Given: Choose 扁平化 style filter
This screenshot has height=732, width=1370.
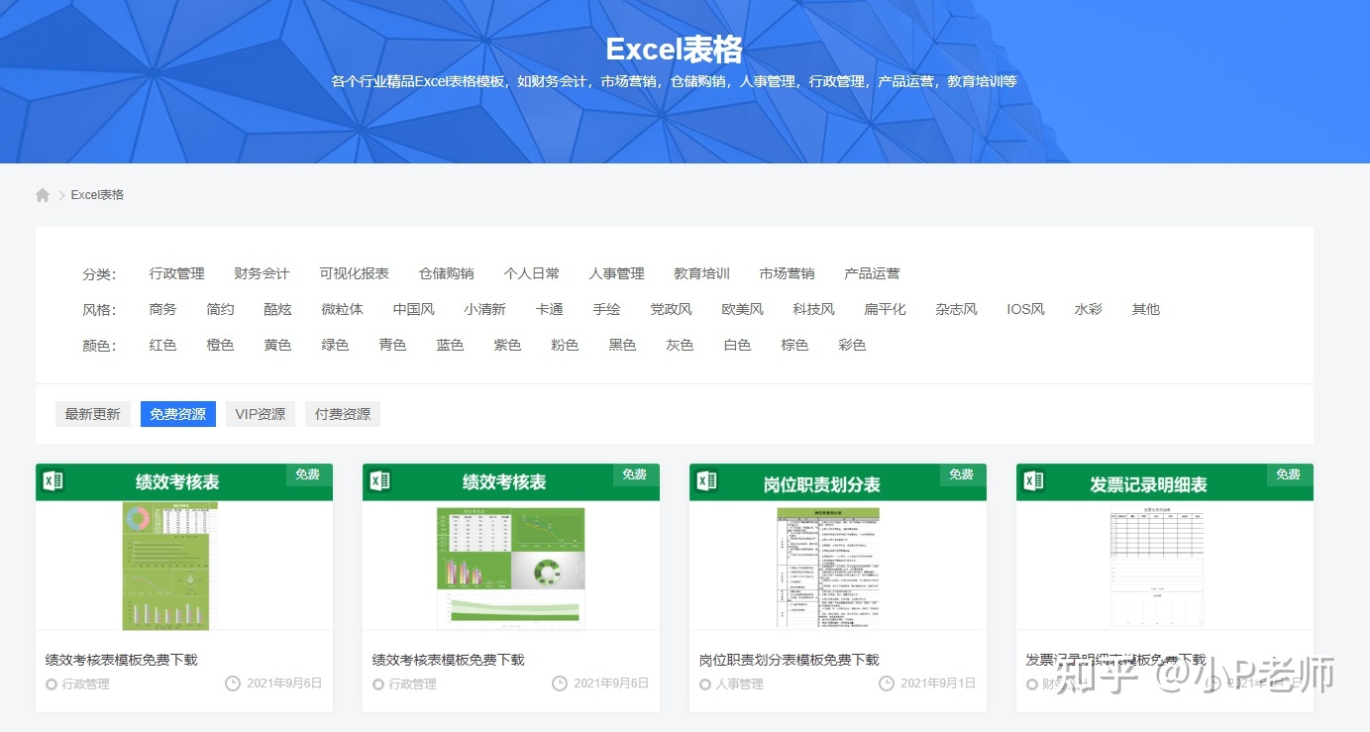Looking at the screenshot, I should [886, 309].
